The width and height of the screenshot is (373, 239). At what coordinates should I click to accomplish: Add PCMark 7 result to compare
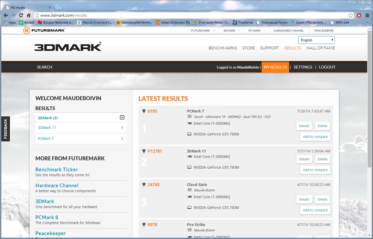coord(315,137)
